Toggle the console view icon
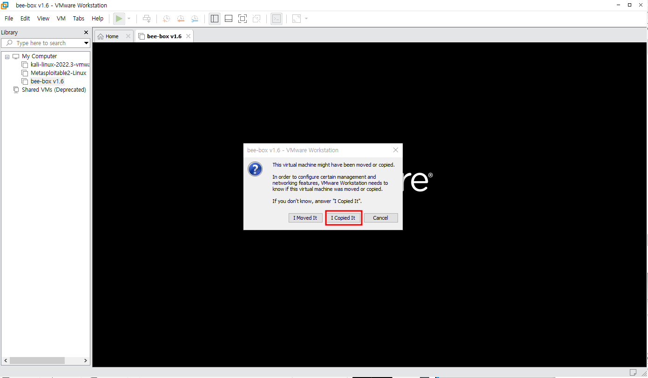The height and width of the screenshot is (378, 648). tap(277, 19)
